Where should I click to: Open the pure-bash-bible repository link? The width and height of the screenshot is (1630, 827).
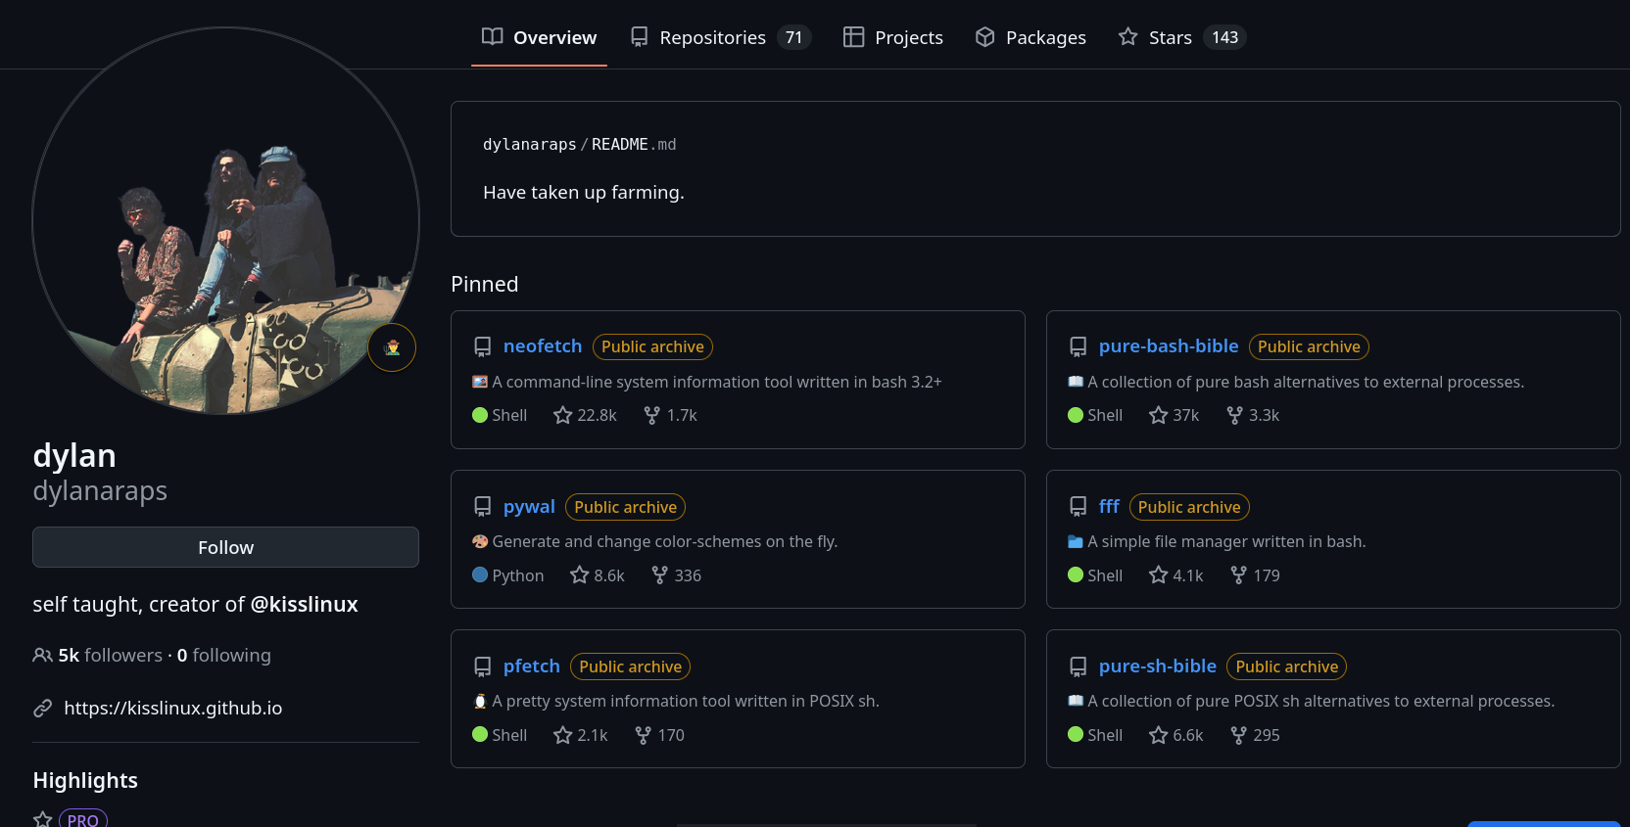[1169, 345]
